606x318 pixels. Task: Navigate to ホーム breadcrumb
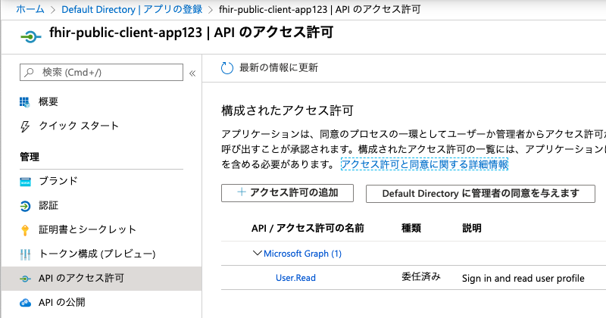click(x=30, y=9)
